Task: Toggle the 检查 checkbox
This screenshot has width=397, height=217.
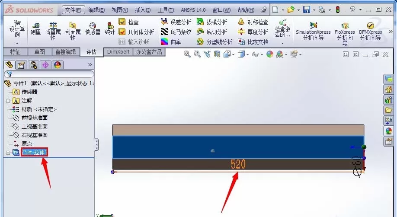Action: pos(122,22)
